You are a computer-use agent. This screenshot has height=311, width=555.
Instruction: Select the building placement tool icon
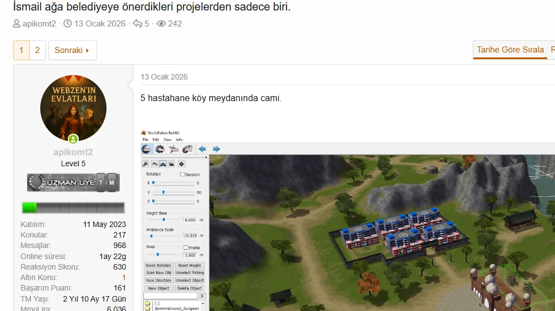click(x=163, y=164)
